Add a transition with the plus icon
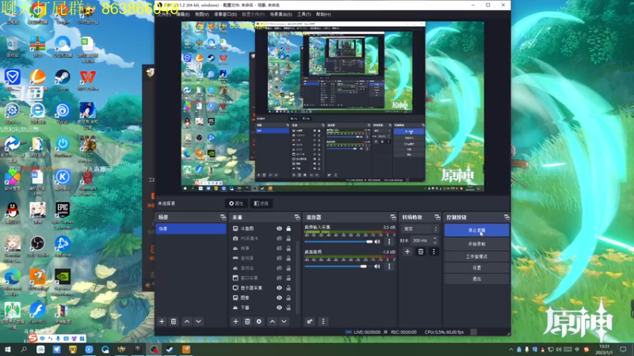This screenshot has height=356, width=634. (407, 252)
